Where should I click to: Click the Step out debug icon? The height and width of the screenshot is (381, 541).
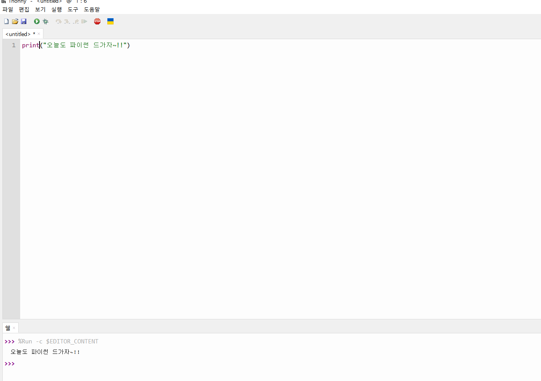tap(76, 21)
